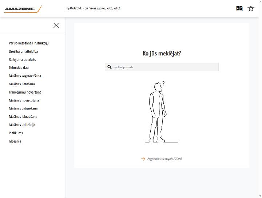This screenshot has width=262, height=198.
Task: Click the favorites star icon
Action: click(x=251, y=8)
